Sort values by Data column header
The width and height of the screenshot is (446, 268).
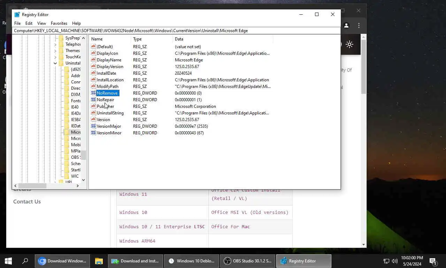pyautogui.click(x=223, y=39)
